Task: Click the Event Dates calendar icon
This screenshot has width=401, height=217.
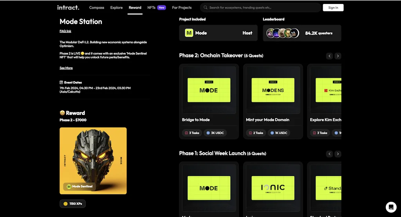Action: [x=61, y=82]
